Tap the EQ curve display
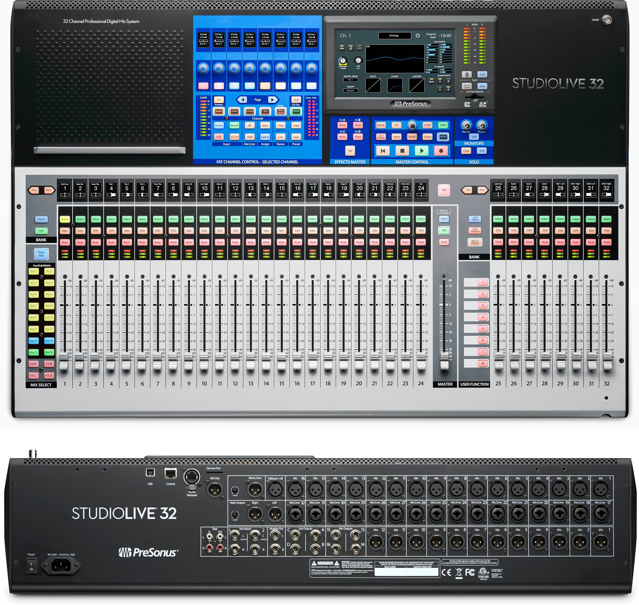The image size is (639, 605). [395, 59]
